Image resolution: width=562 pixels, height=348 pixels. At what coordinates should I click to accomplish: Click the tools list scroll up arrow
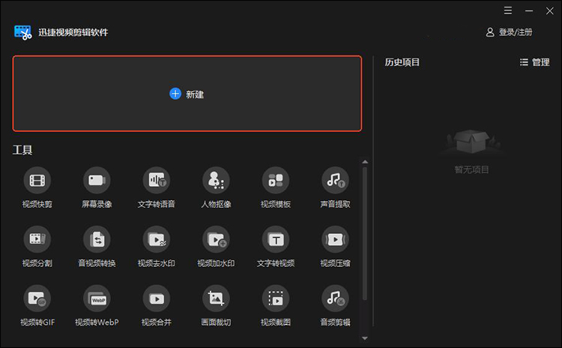click(x=365, y=162)
